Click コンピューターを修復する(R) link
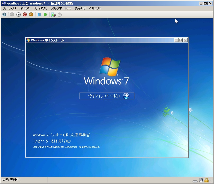 [x=52, y=141]
